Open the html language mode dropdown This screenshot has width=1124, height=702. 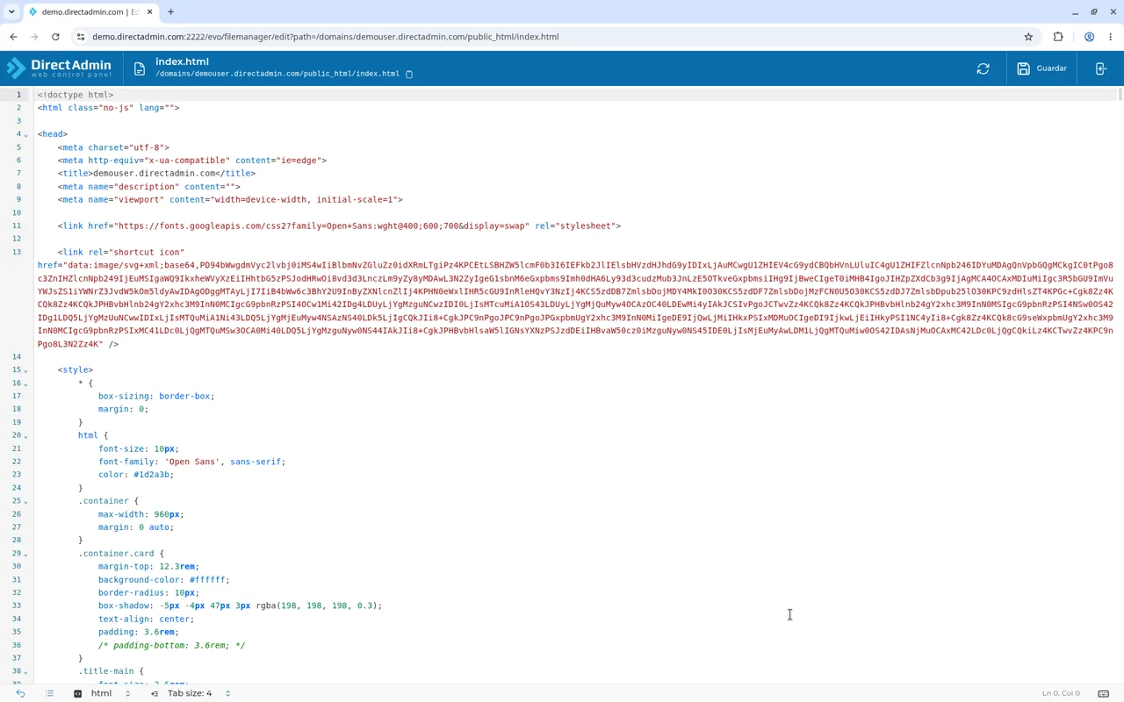[x=102, y=693]
